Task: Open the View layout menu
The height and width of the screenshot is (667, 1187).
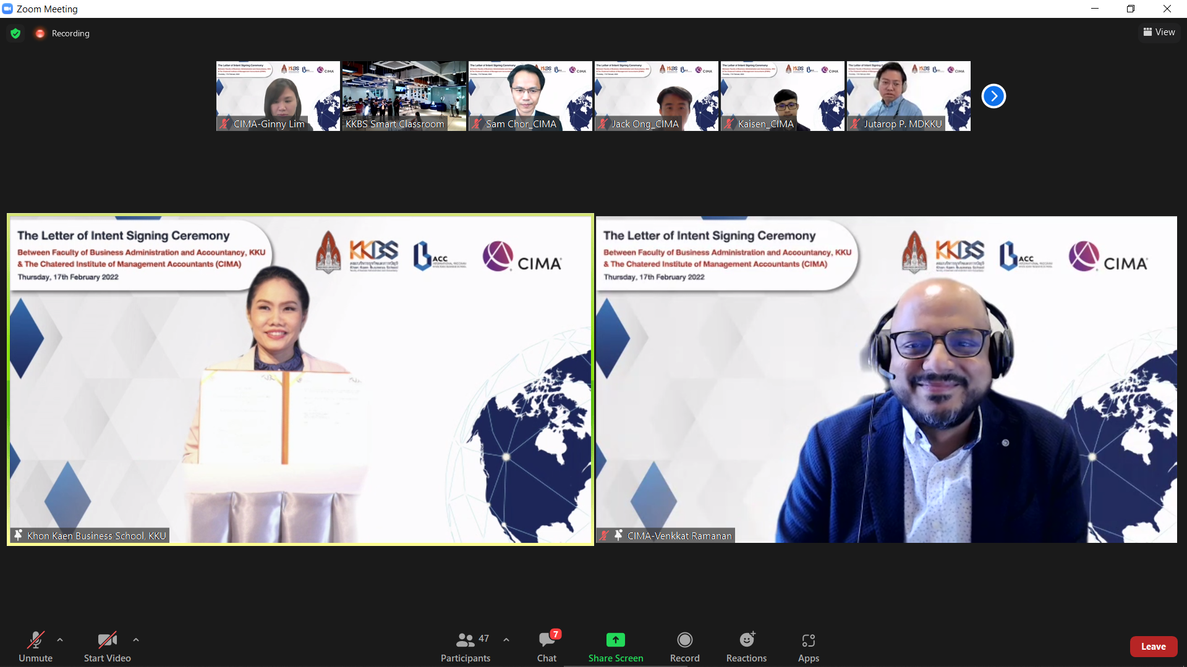Action: tap(1159, 32)
